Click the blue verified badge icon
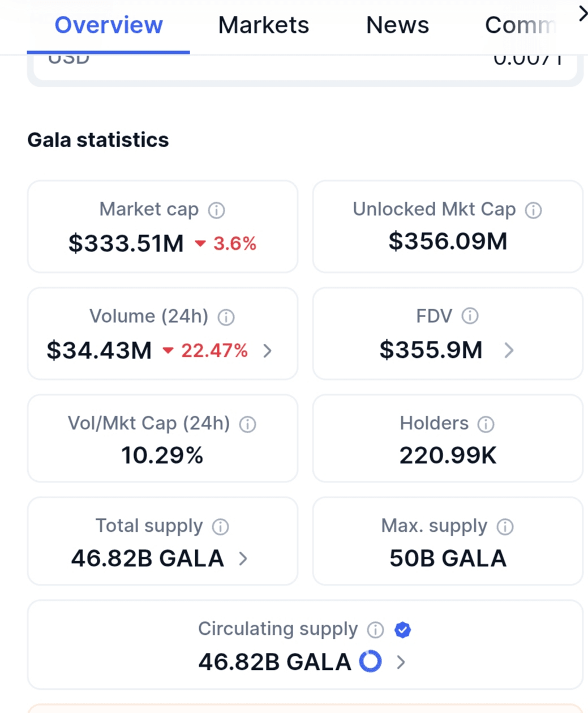This screenshot has width=588, height=713. tap(402, 630)
